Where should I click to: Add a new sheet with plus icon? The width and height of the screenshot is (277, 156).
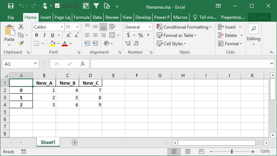pos(75,143)
